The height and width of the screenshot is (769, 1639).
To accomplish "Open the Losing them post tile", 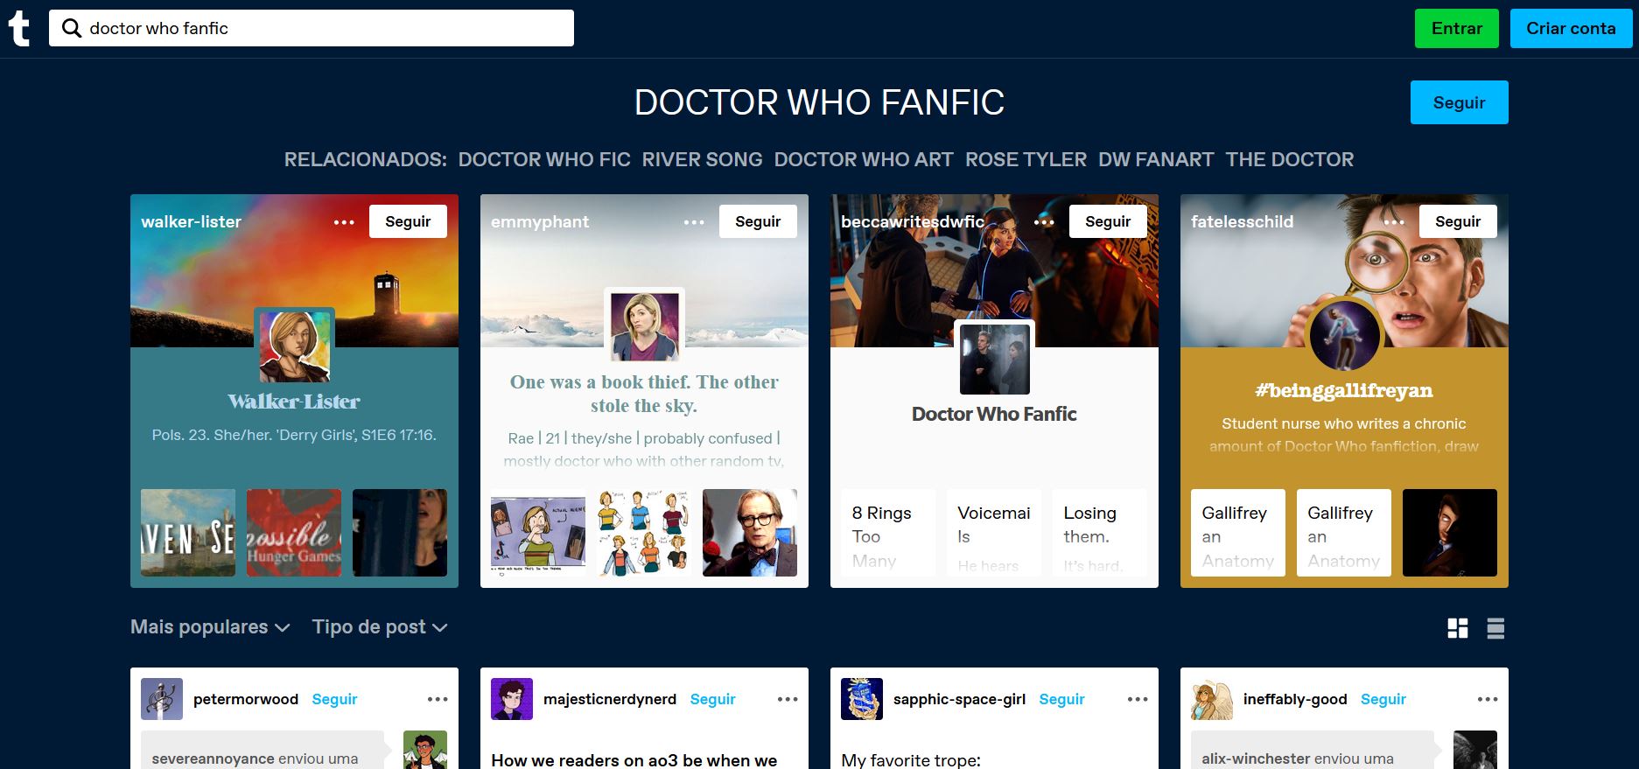I will point(1100,533).
